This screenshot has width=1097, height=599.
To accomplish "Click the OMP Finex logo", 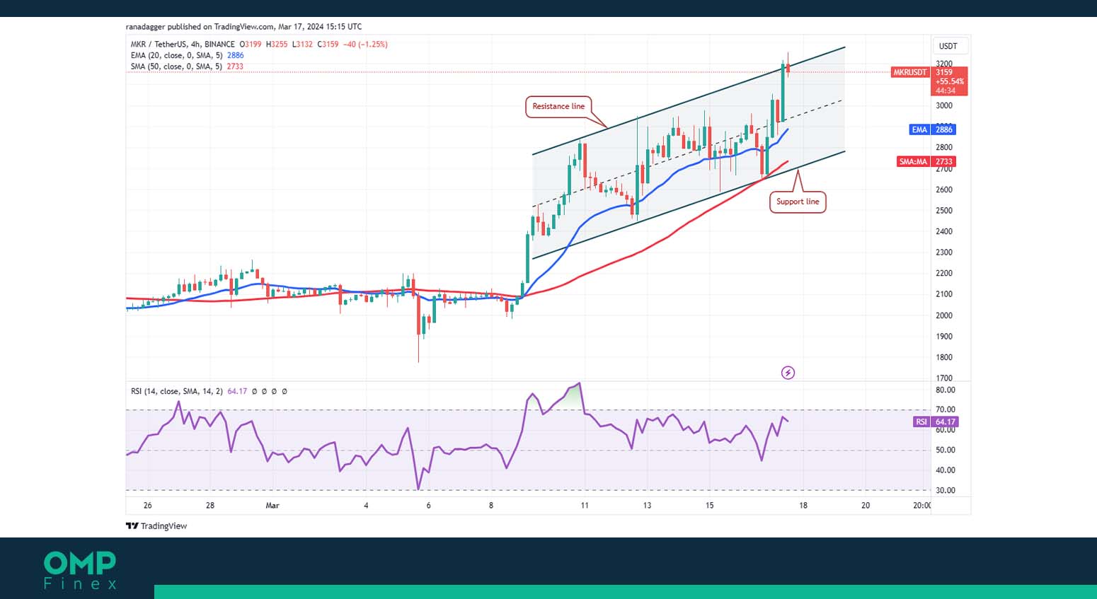I will [80, 570].
